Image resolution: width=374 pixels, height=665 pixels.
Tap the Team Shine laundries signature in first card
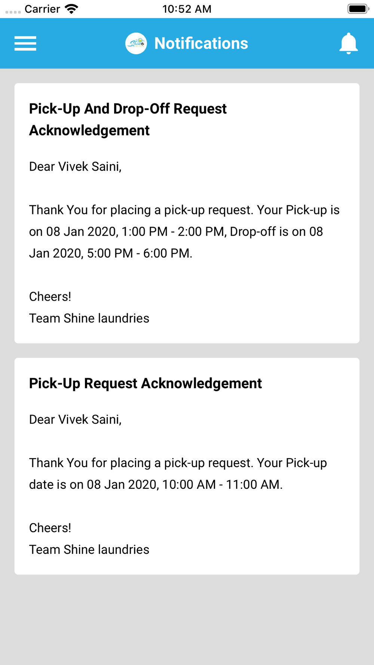[89, 318]
